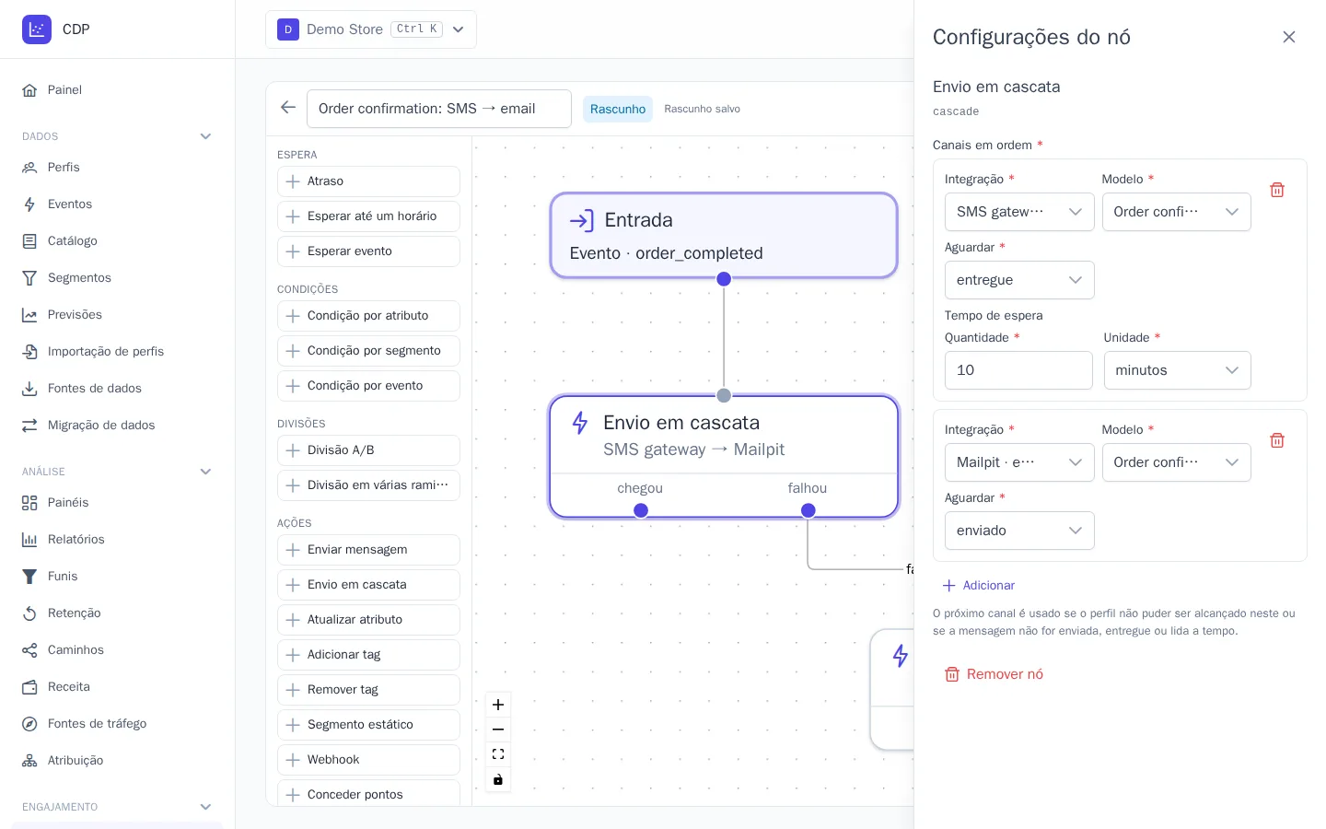1326x829 pixels.
Task: Go to Perfis in sidebar
Action: tap(117, 168)
